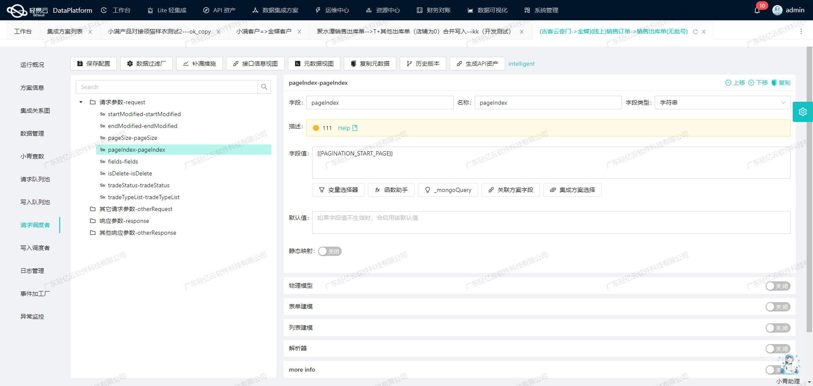Open the 函数助手 function helper
The width and height of the screenshot is (813, 386).
[391, 190]
